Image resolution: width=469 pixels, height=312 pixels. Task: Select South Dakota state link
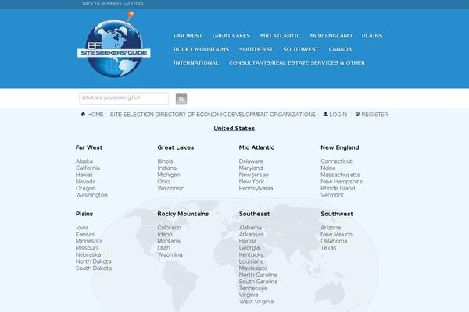pos(94,268)
